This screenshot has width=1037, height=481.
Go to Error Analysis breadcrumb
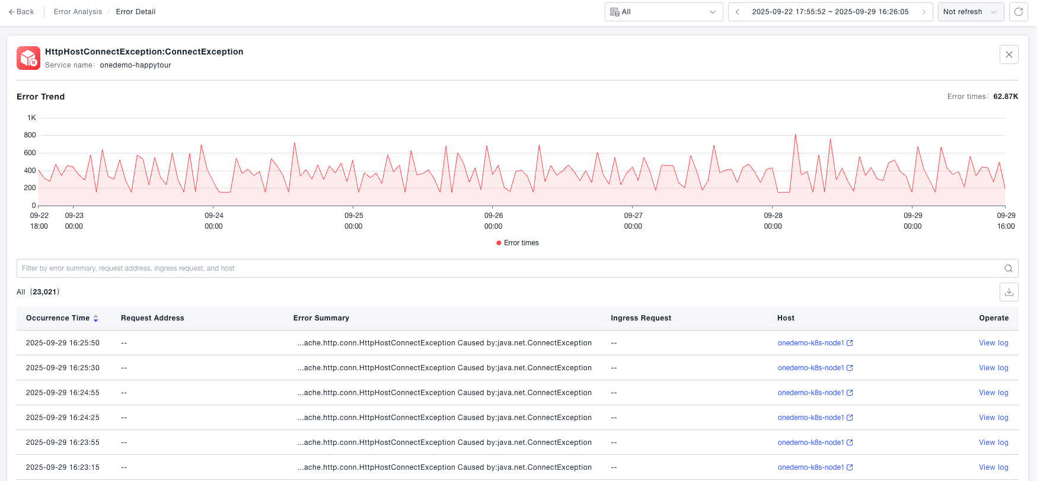coord(78,12)
